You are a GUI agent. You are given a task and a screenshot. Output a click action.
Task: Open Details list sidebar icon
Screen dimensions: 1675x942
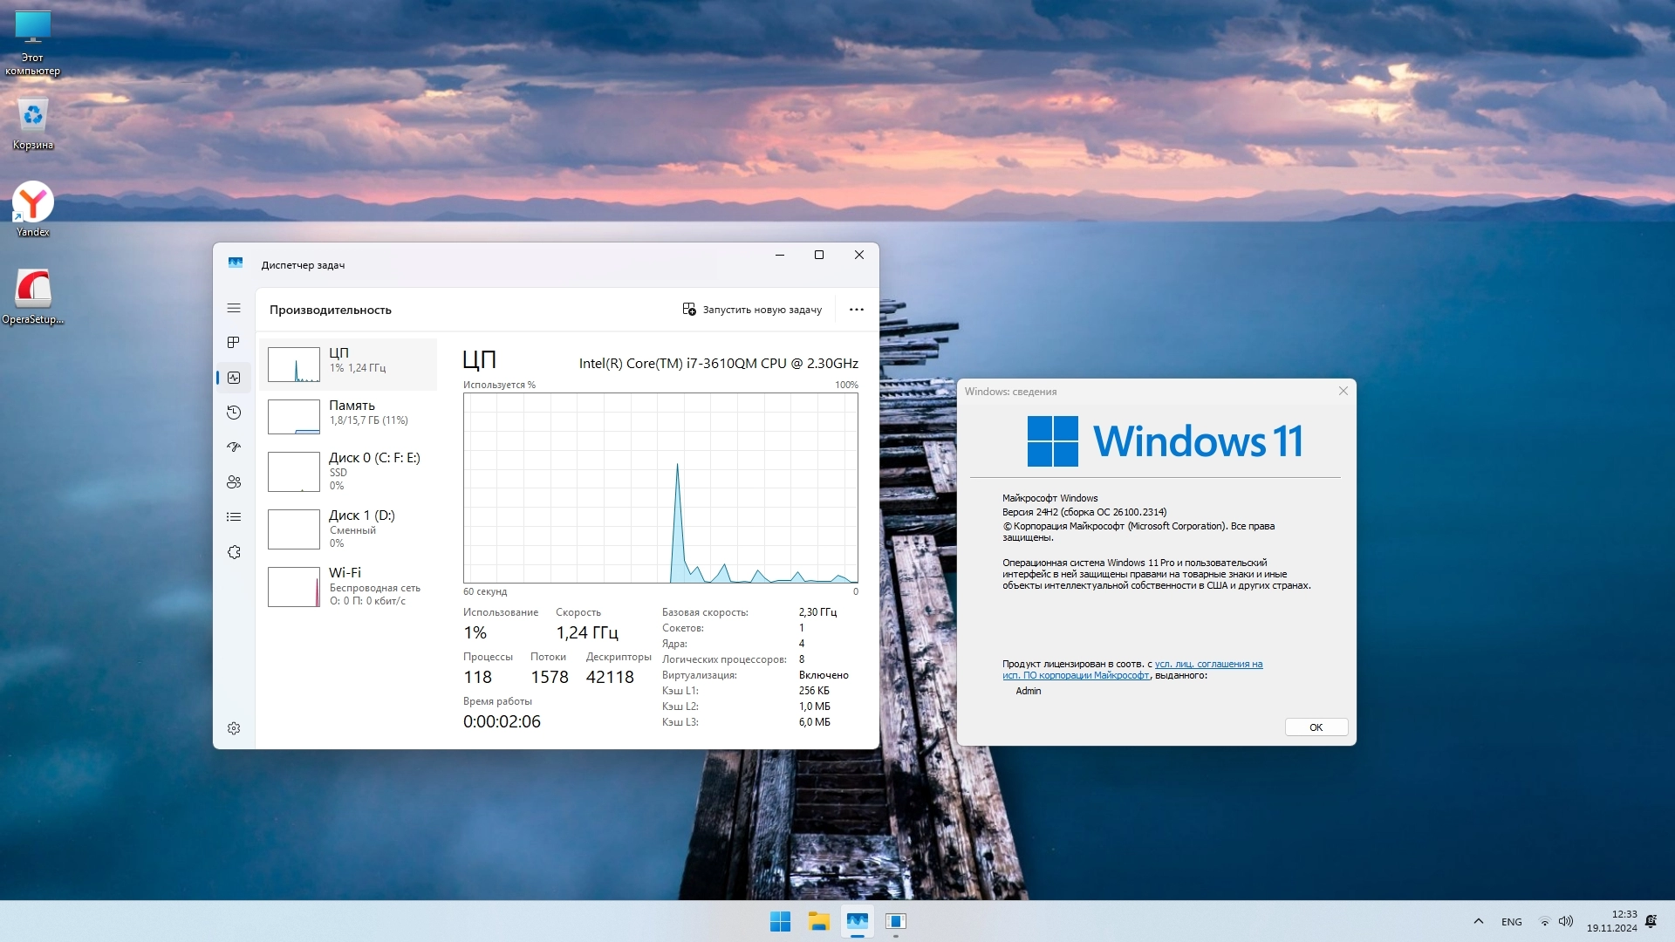tap(234, 517)
